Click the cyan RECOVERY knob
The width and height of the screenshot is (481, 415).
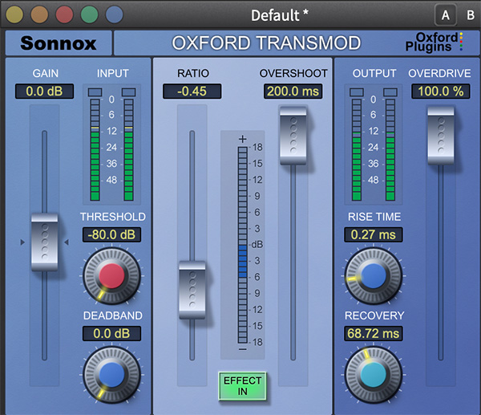point(374,374)
